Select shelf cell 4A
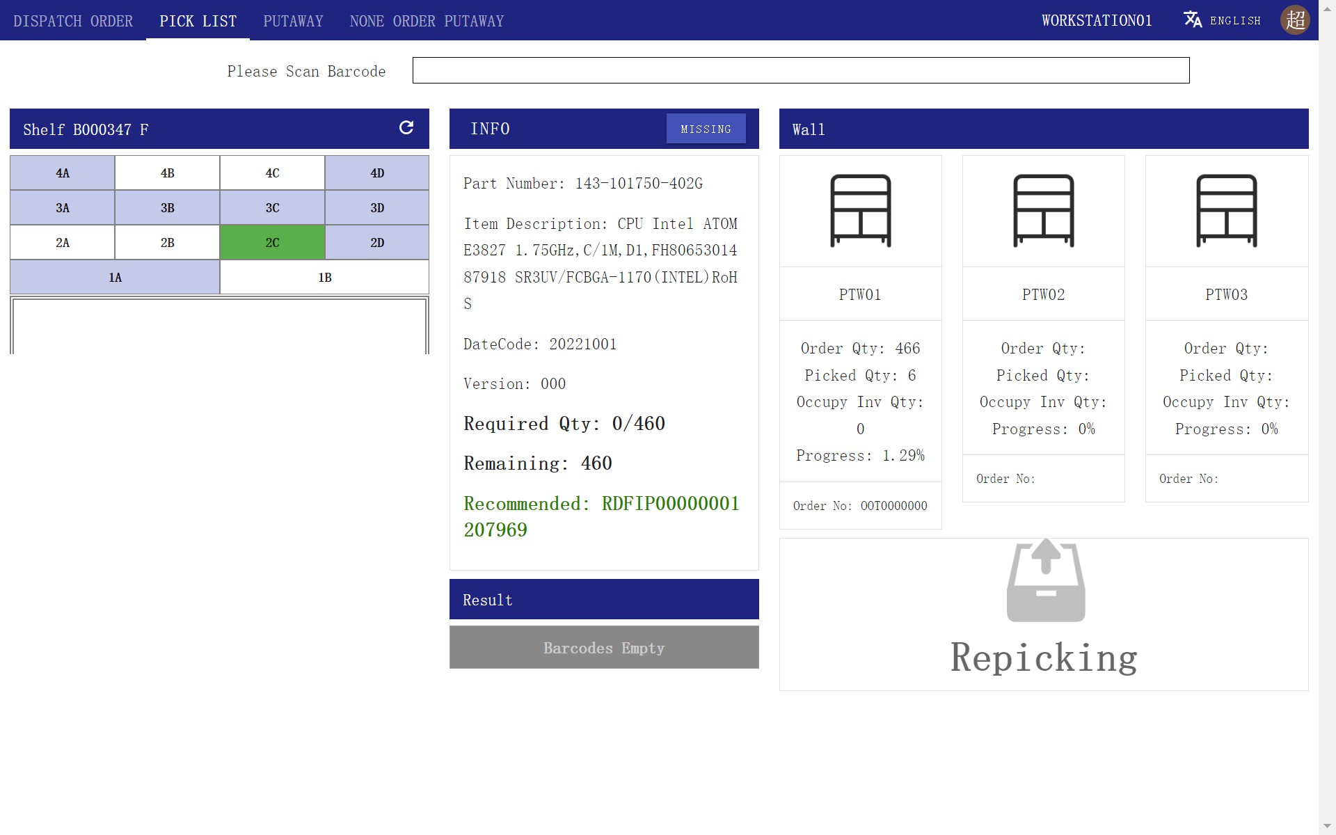The width and height of the screenshot is (1336, 835). [x=63, y=173]
